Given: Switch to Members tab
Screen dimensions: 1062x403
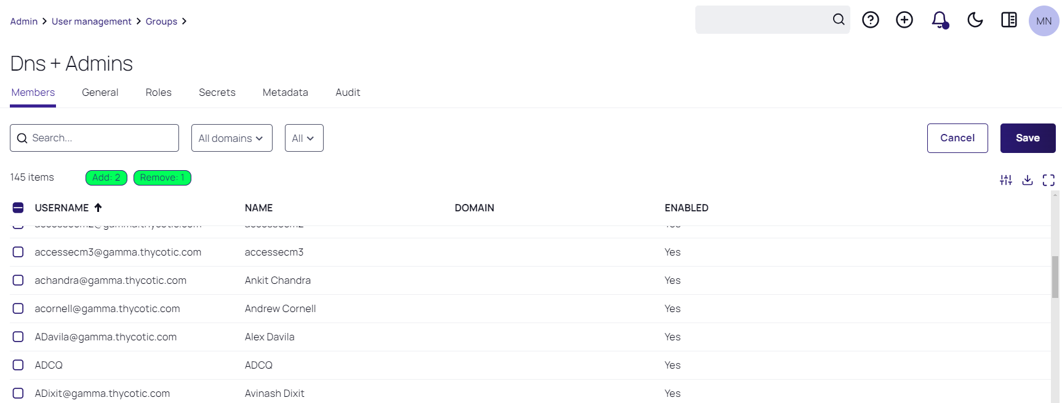Looking at the screenshot, I should point(33,92).
